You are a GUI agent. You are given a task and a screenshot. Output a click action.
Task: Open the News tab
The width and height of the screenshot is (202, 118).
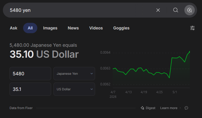point(73,28)
